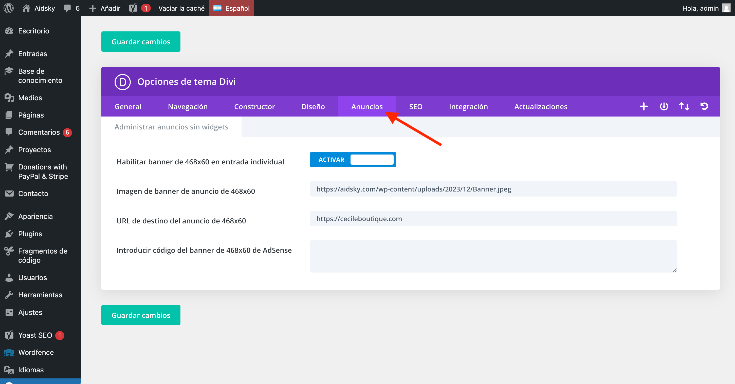Switch to the SEO tab
735x384 pixels.
tap(415, 106)
